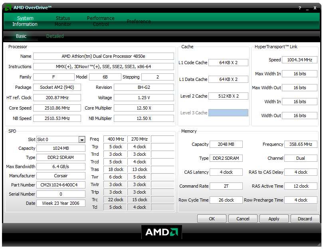Click the Freq 270 MHz cell
Image resolution: width=323 pixels, height=249 pixels.
click(139, 139)
